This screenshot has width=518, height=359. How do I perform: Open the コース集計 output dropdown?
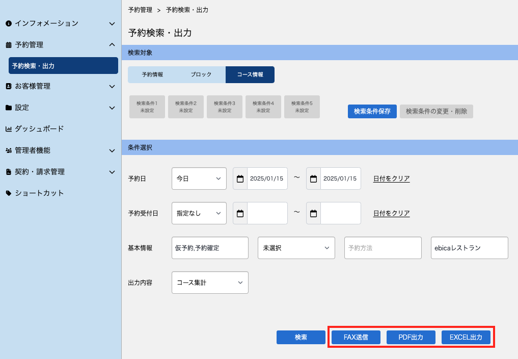tap(210, 283)
